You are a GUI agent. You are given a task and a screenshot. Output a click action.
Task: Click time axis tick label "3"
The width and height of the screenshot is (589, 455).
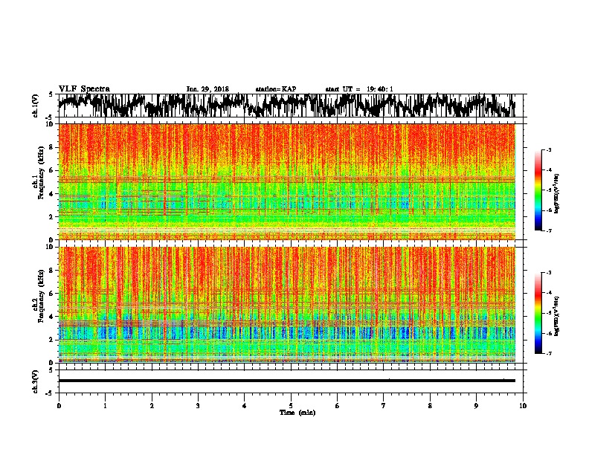(x=198, y=406)
